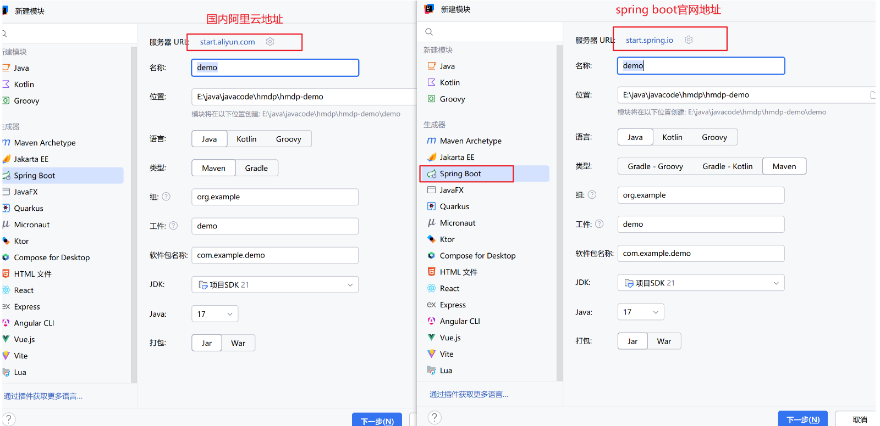Click the 名称 demo field in spring.io window
The image size is (880, 426).
coord(701,66)
